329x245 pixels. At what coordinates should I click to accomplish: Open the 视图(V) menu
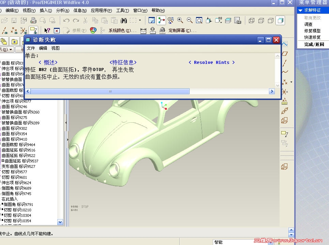pos(29,11)
